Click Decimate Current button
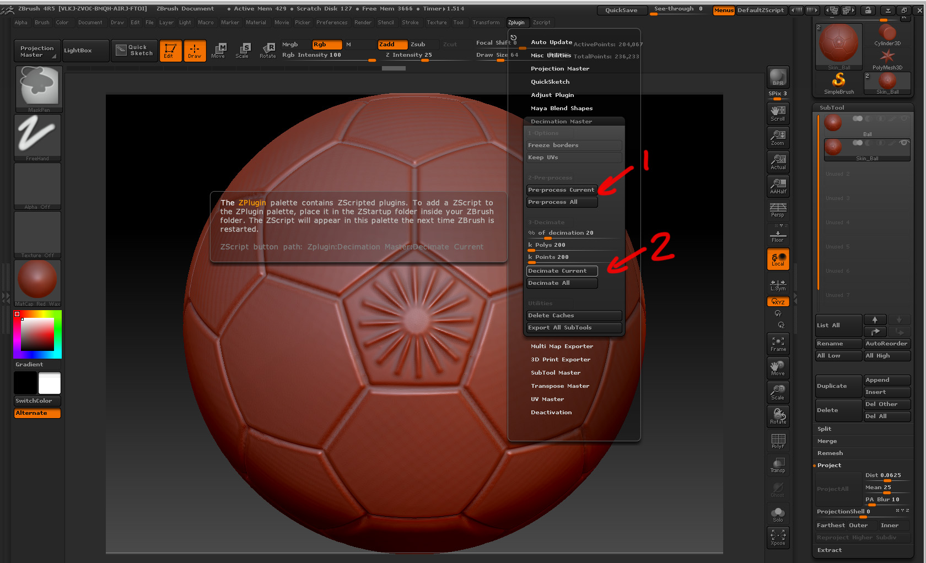This screenshot has width=926, height=563. (x=562, y=271)
